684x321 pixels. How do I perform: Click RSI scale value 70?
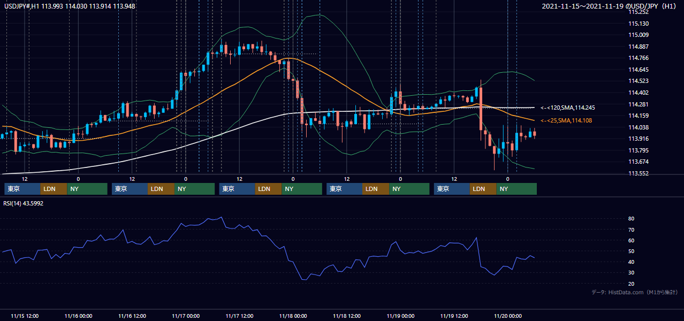[632, 230]
